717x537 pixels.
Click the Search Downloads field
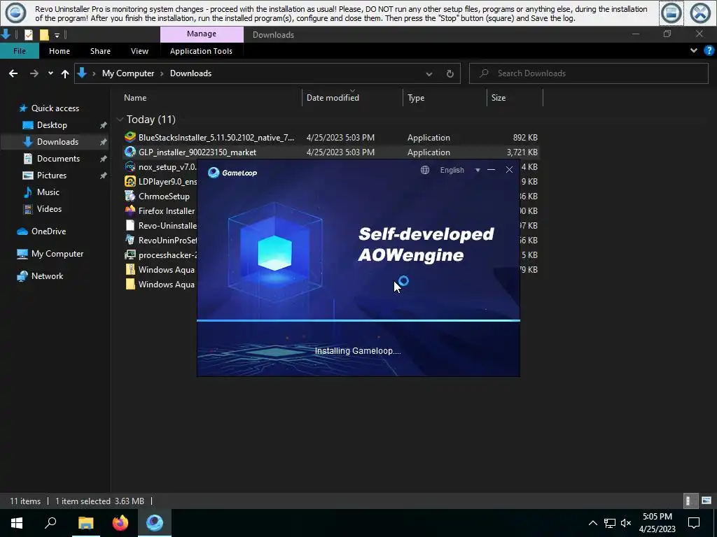click(x=589, y=73)
